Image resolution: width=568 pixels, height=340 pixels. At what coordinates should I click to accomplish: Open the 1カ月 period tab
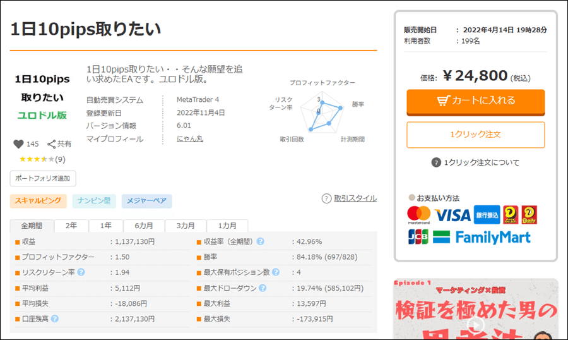pyautogui.click(x=227, y=226)
